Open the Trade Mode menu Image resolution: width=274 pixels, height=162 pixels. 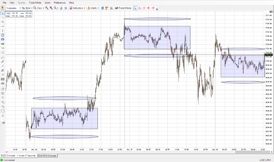(35, 3)
